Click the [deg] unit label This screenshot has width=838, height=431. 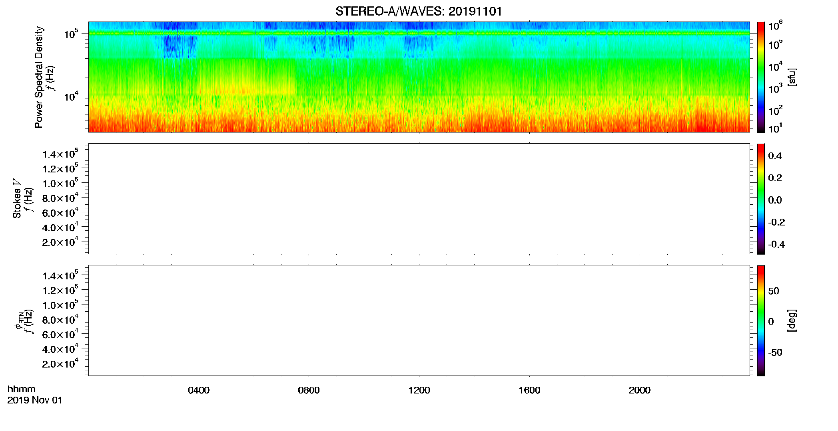coord(792,320)
